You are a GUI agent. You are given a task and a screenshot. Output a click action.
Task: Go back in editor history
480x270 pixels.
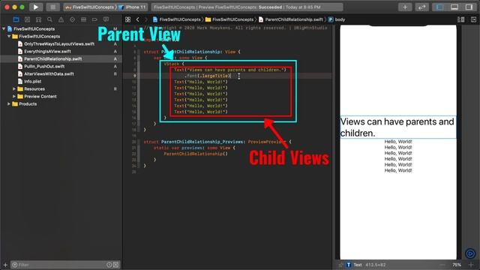(x=138, y=19)
